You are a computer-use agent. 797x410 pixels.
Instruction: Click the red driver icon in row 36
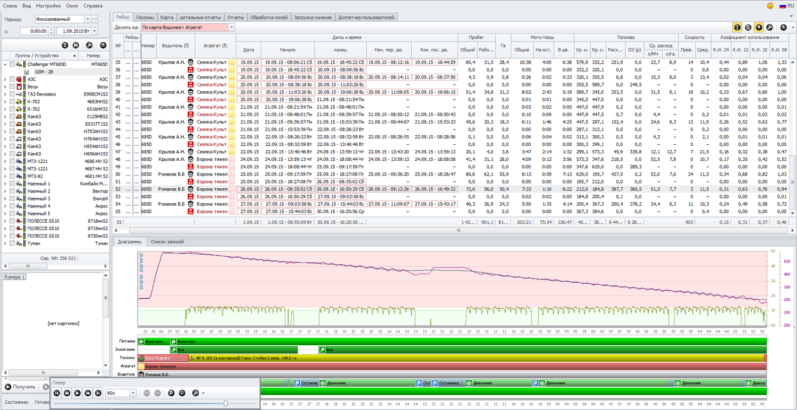point(191,69)
